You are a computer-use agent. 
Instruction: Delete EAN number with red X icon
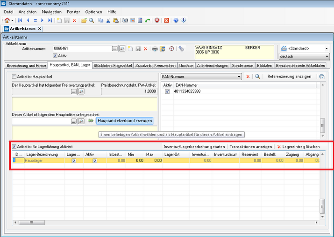point(248,77)
